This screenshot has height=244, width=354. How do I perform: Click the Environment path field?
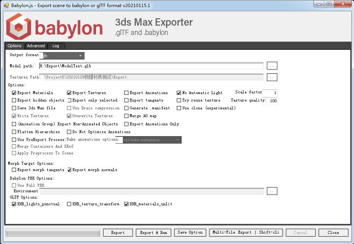pyautogui.click(x=152, y=191)
